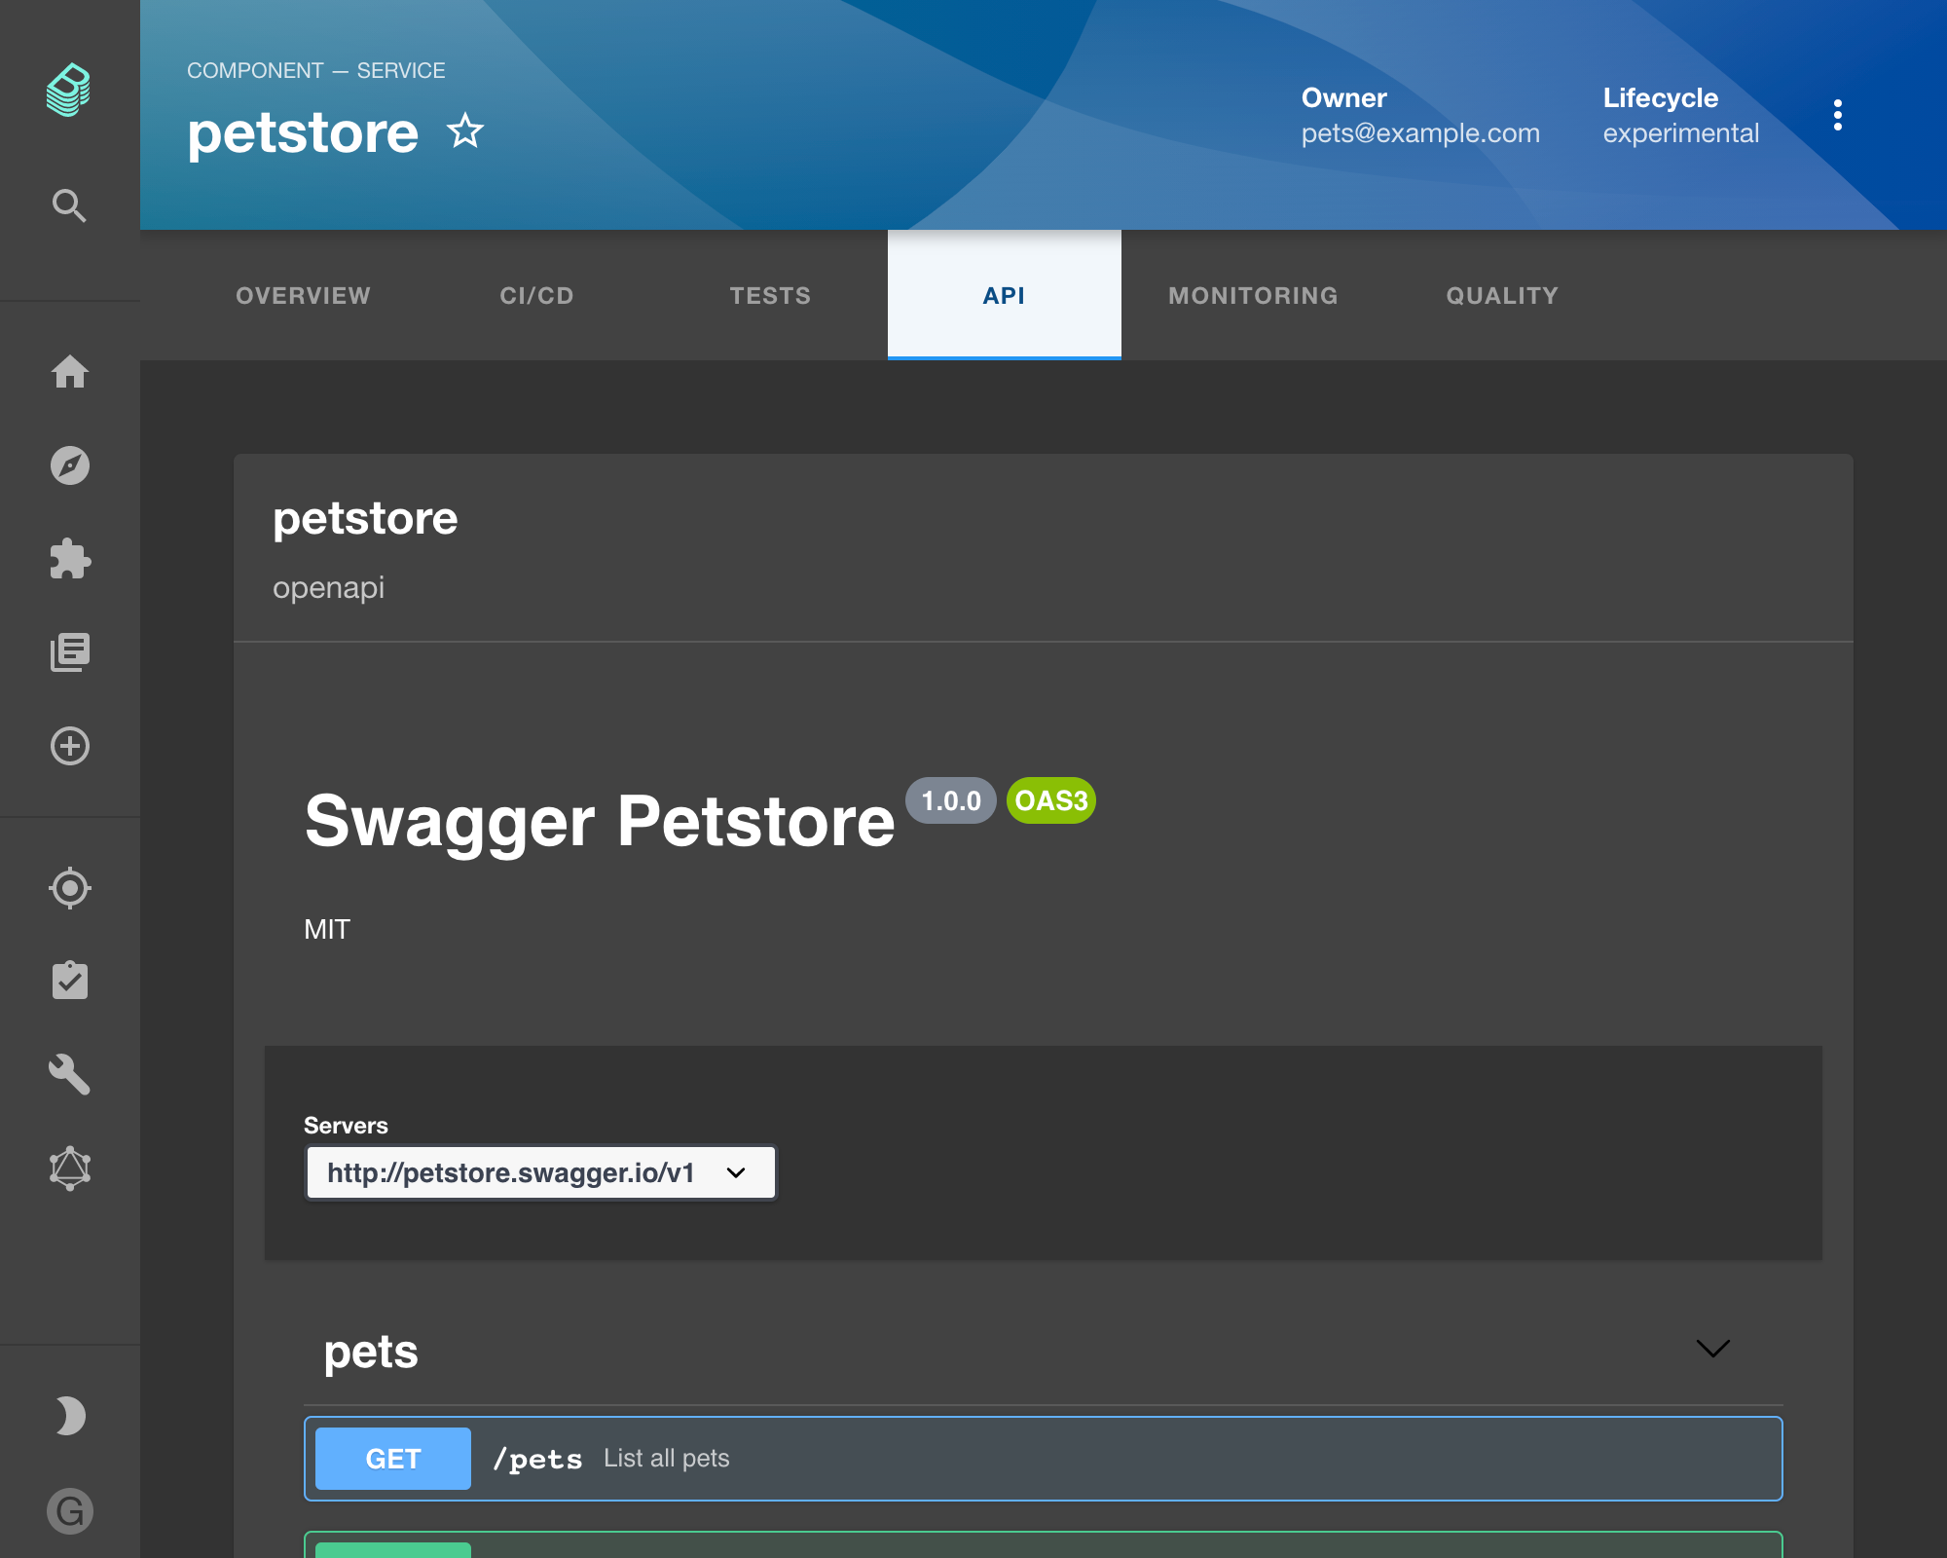Switch to the Overview tab
Viewport: 1947px width, 1558px height.
[304, 295]
